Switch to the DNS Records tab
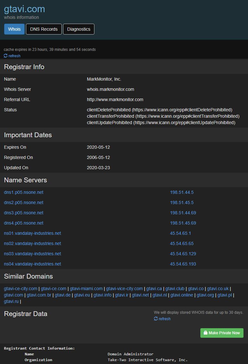The width and height of the screenshot is (248, 364). point(44,29)
